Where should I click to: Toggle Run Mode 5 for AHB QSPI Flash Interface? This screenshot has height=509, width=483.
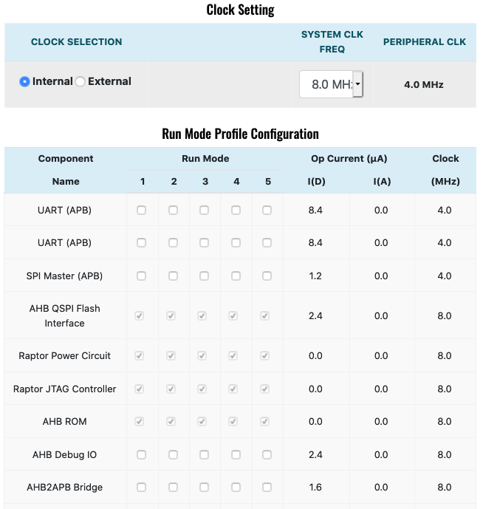point(264,316)
